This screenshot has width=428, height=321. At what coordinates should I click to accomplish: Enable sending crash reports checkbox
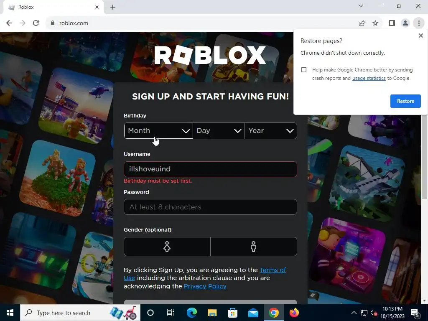click(x=304, y=70)
